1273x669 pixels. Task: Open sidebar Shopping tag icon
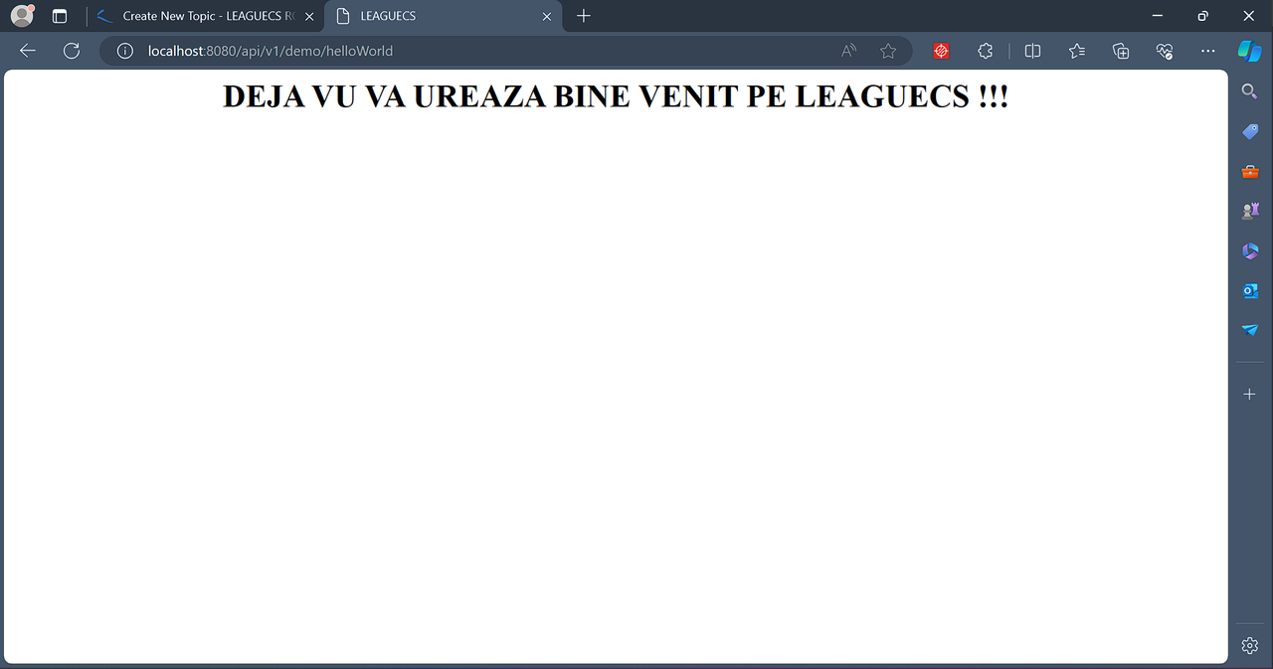(x=1250, y=131)
